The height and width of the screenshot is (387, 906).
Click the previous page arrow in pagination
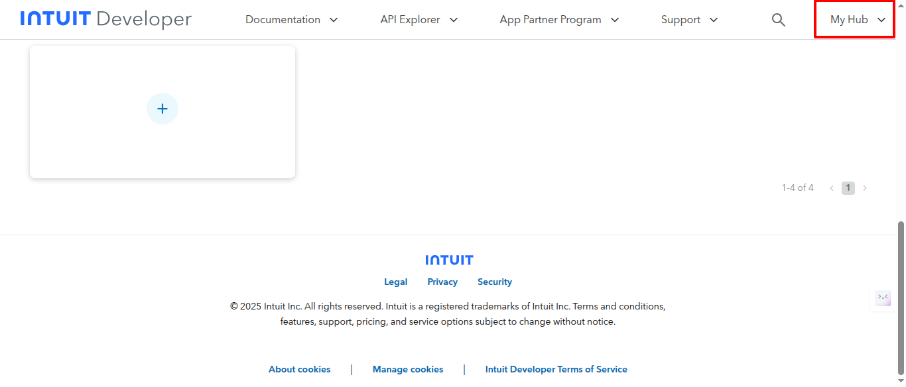tap(832, 188)
